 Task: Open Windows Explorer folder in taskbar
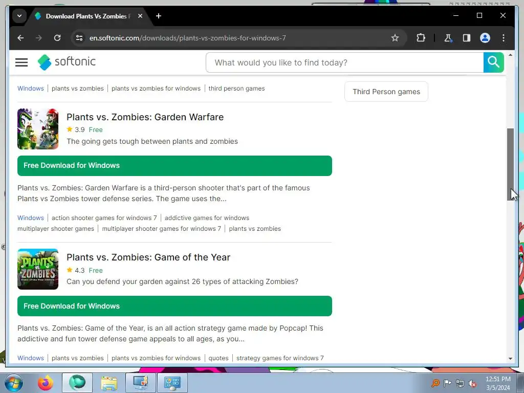[109, 383]
